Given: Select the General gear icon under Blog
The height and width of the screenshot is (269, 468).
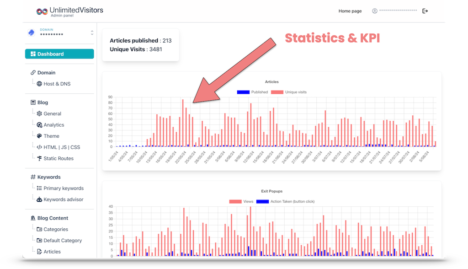Looking at the screenshot, I should [x=39, y=113].
